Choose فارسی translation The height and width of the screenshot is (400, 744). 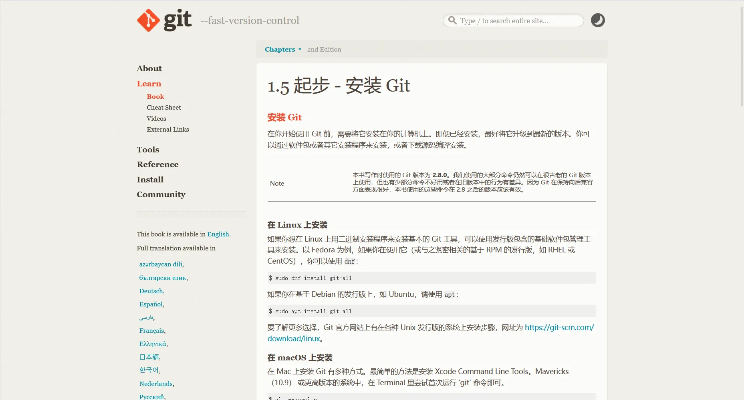[x=146, y=318]
